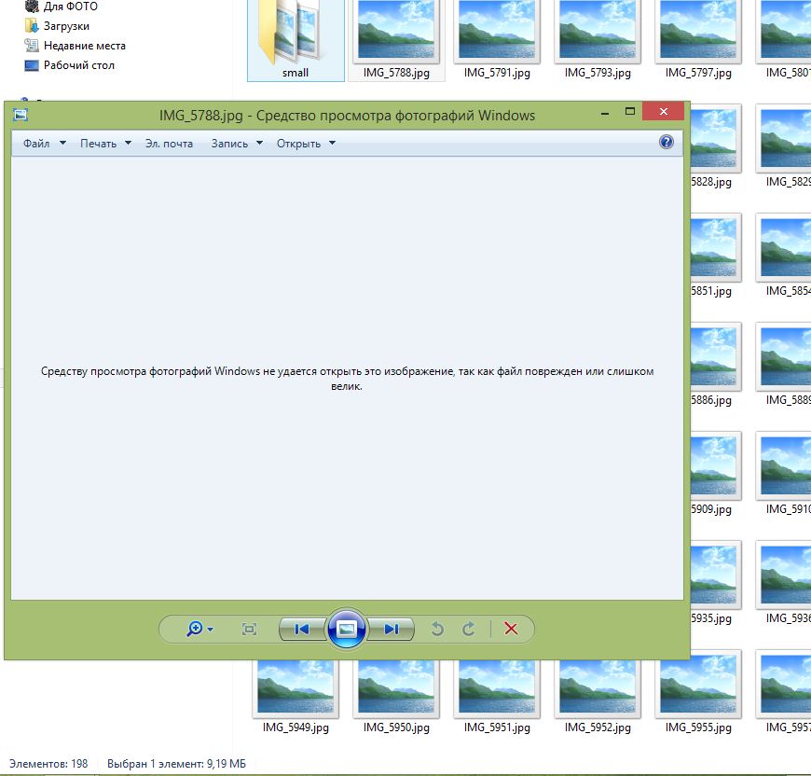Click the IMG_5793.jpg file name label

[x=598, y=73]
